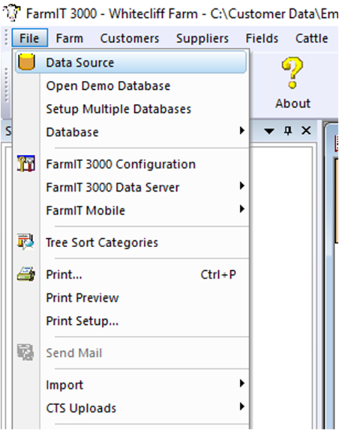The width and height of the screenshot is (339, 430).
Task: Expand the FarmIT Mobile submenu arrow
Action: [x=242, y=209]
